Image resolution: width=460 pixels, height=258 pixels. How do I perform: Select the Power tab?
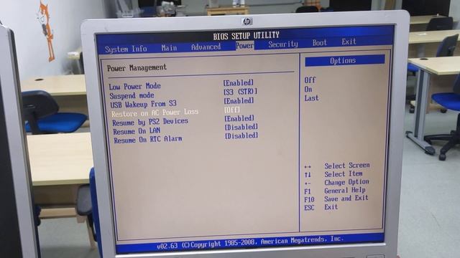[244, 45]
